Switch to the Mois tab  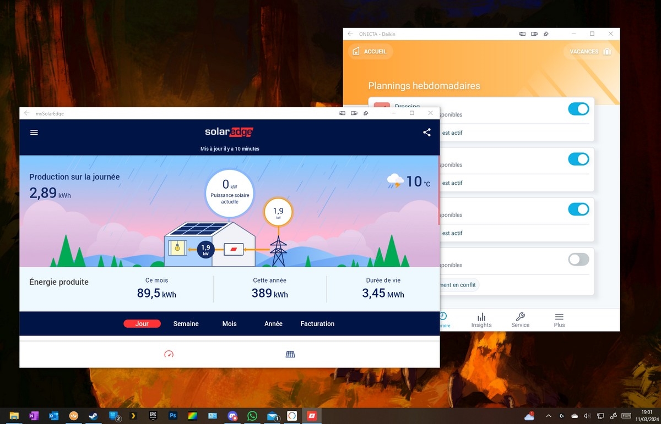coord(230,324)
